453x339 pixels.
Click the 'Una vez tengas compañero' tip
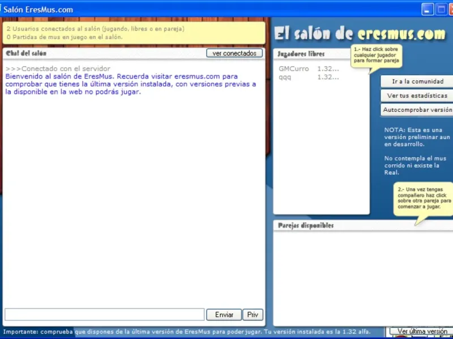[x=424, y=198]
